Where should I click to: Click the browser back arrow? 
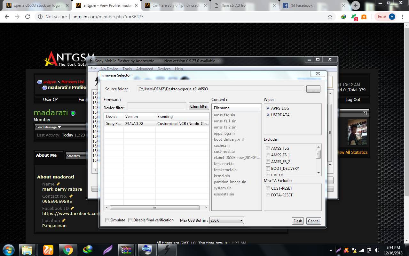click(8, 17)
